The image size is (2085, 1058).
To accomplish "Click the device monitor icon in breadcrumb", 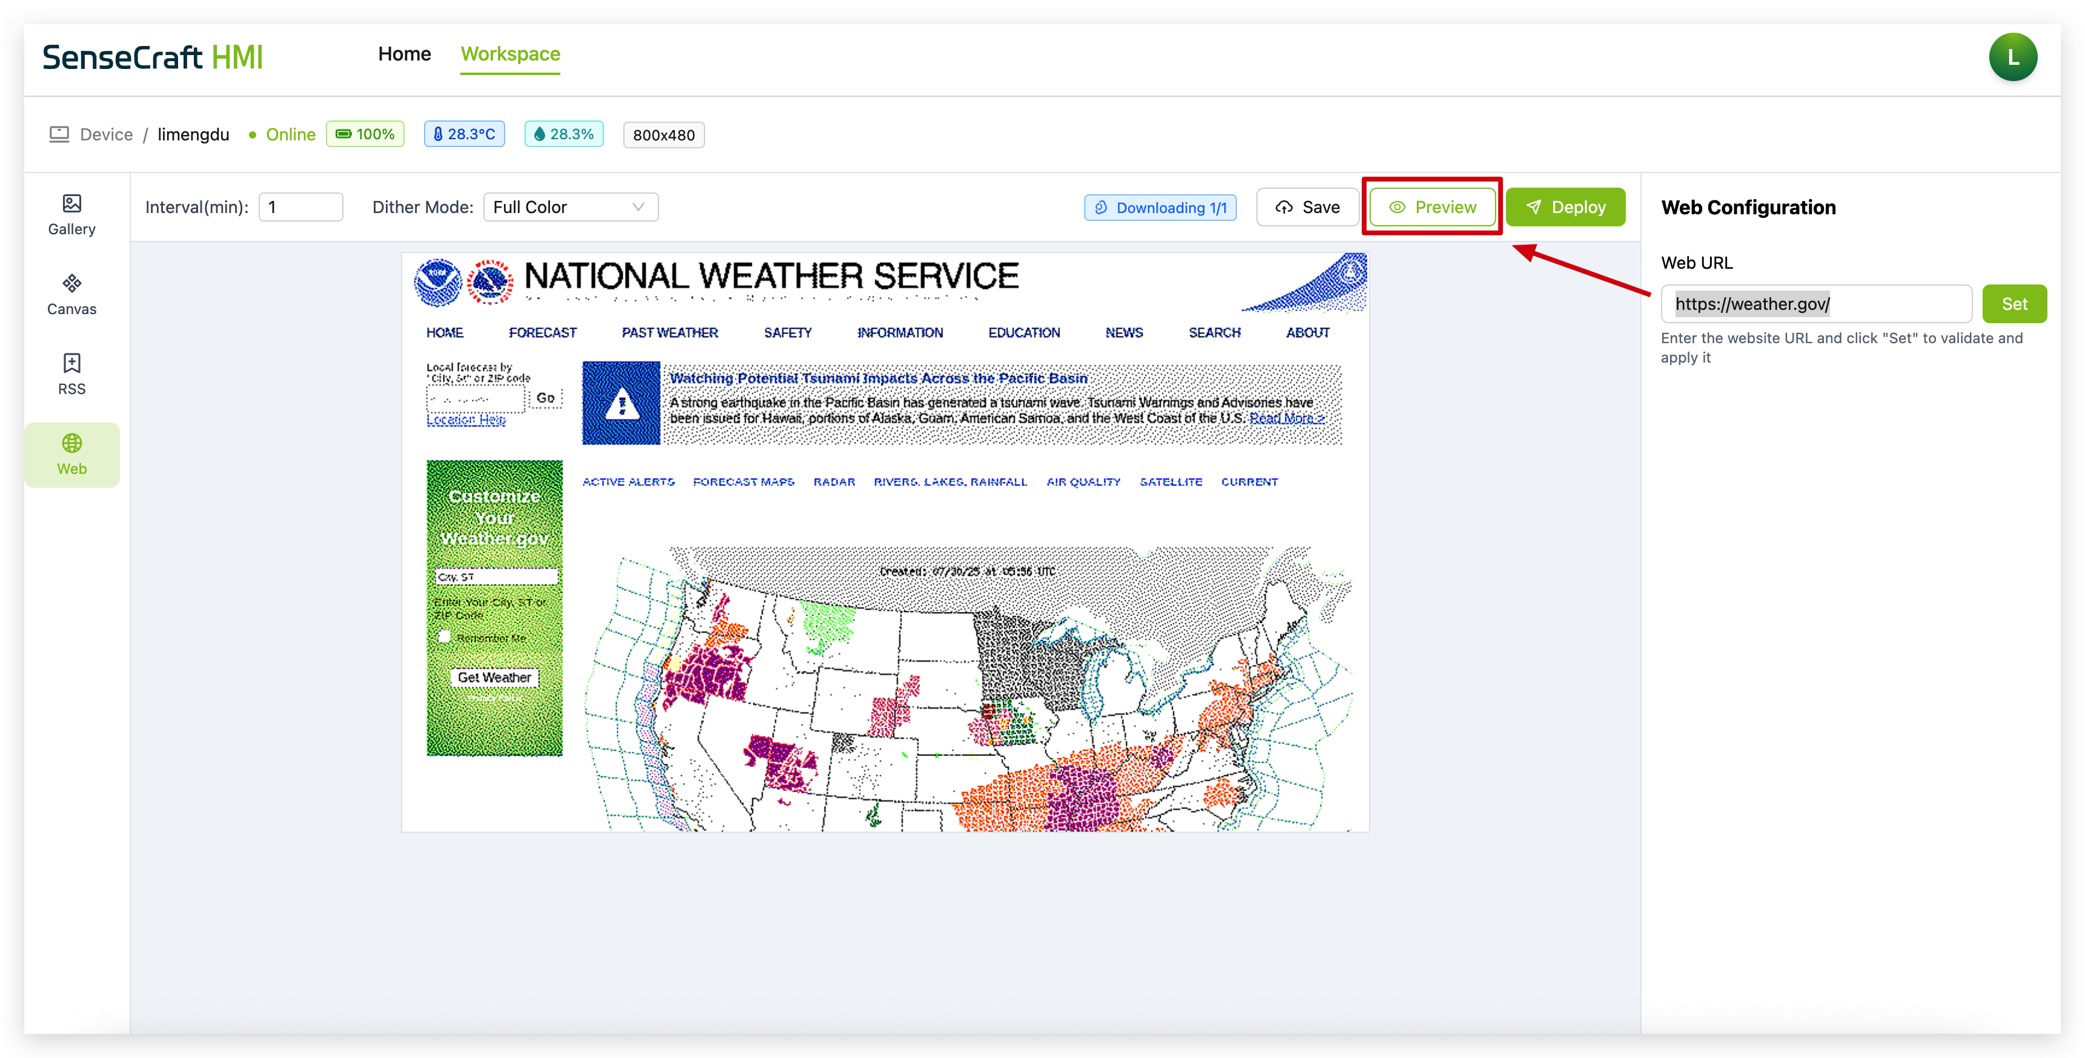I will click(x=59, y=134).
